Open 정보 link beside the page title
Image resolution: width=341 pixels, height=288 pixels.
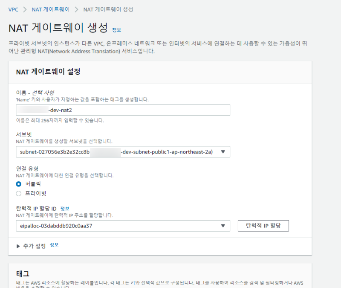click(x=116, y=30)
